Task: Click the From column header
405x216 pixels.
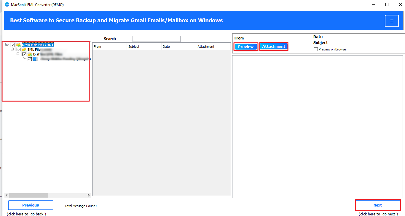Action: tap(109, 47)
